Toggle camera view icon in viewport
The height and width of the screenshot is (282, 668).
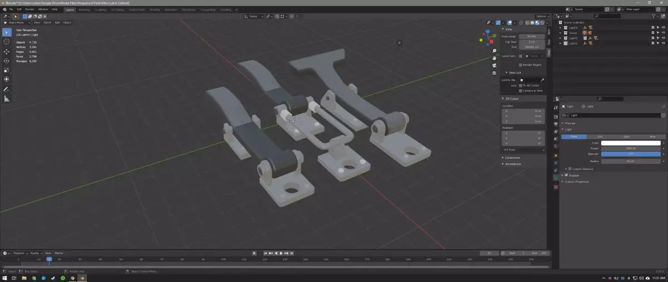494,65
